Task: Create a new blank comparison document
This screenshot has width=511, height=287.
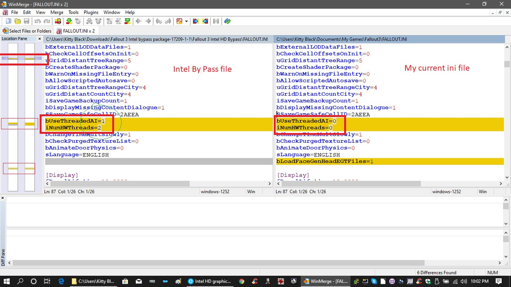Action: tap(8, 21)
